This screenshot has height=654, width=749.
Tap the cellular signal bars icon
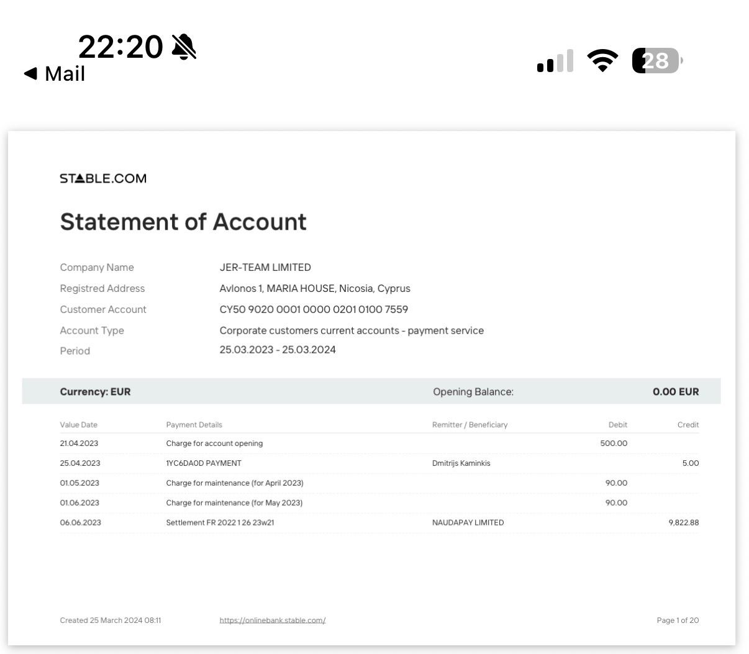555,61
